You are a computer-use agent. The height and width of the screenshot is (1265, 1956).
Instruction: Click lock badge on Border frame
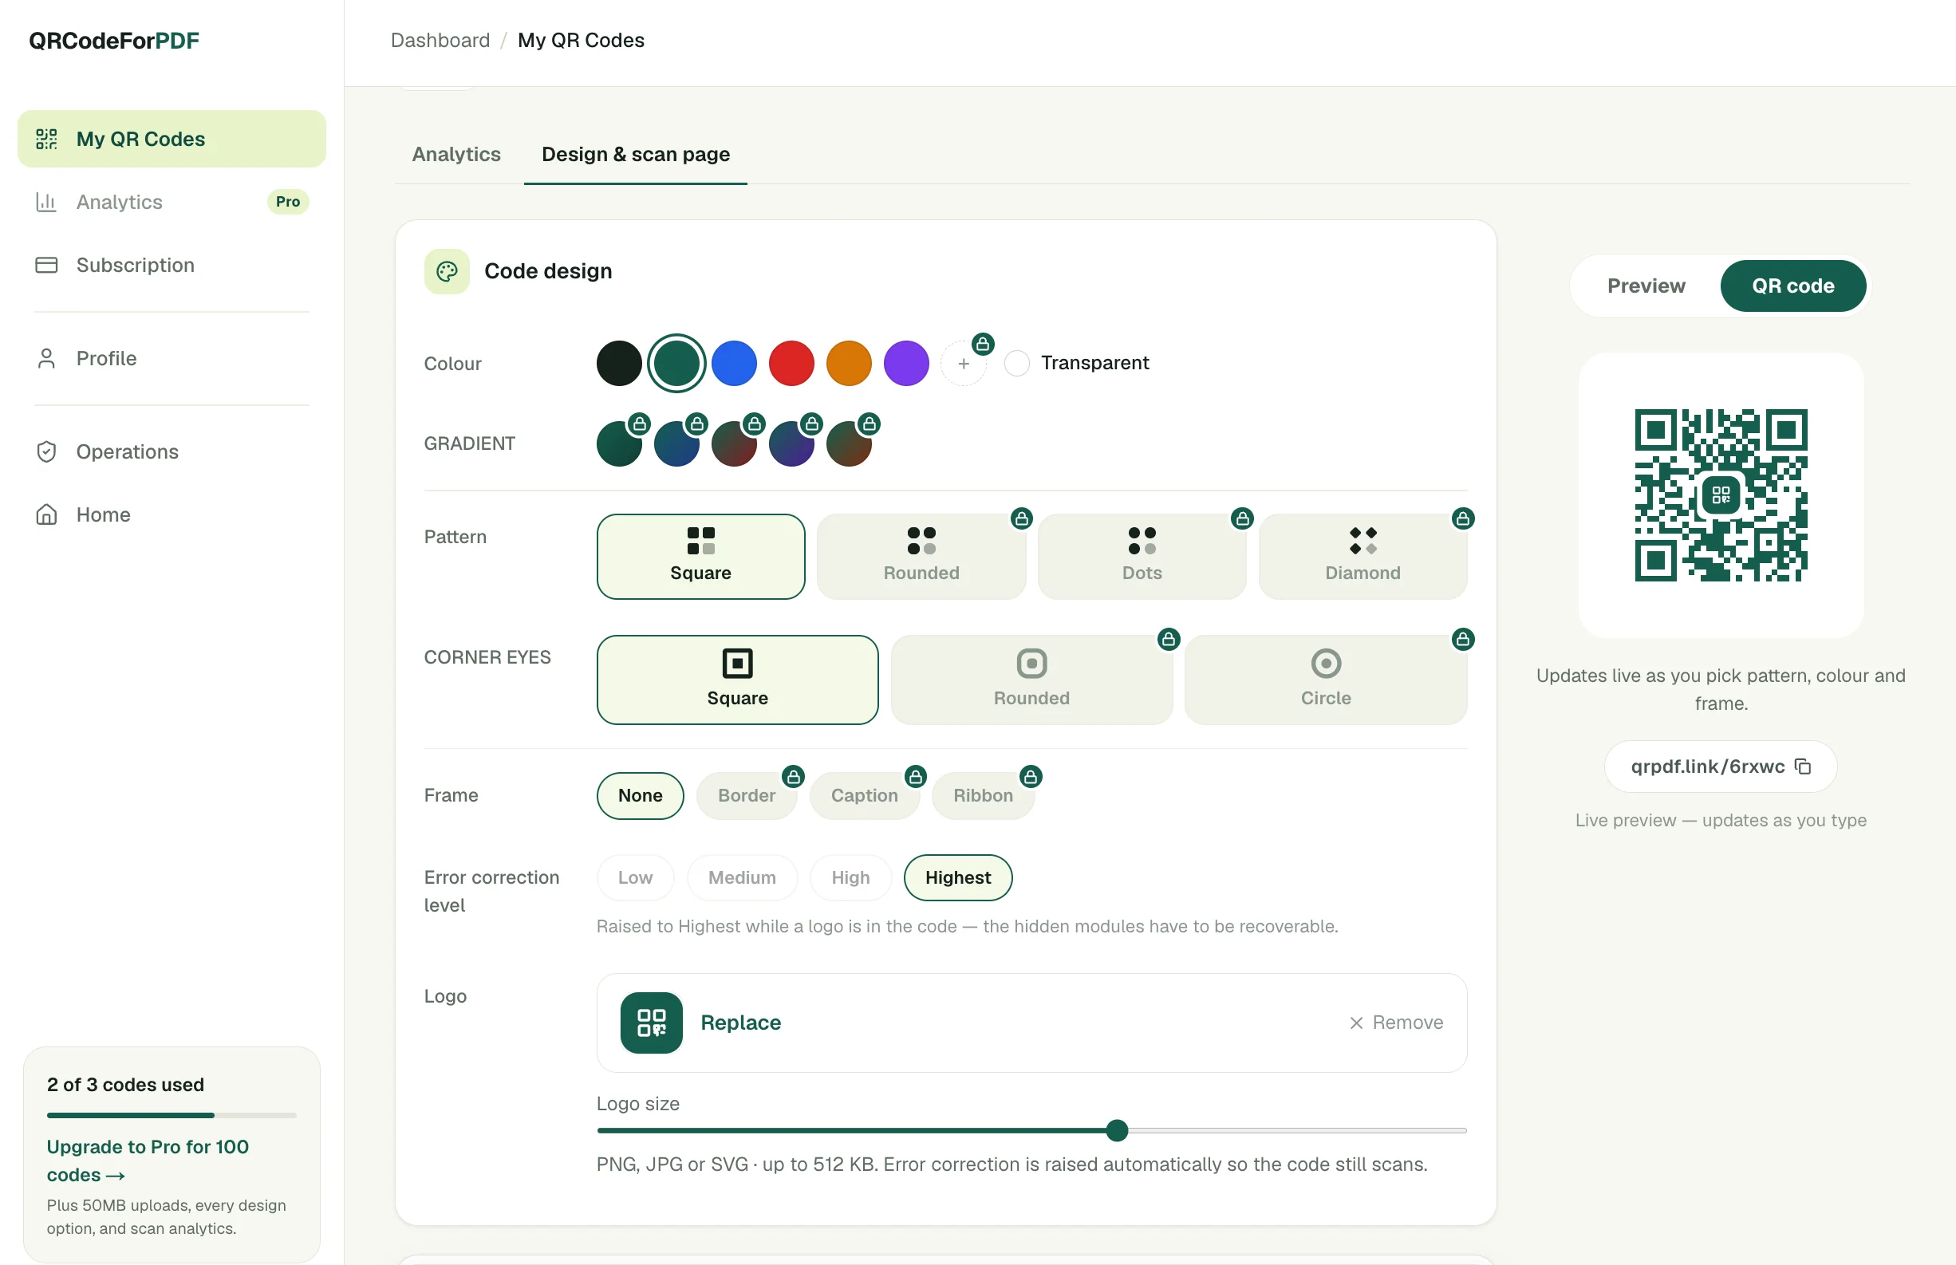[x=793, y=776]
